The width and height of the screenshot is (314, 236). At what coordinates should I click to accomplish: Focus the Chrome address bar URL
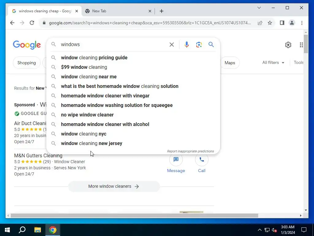pyautogui.click(x=150, y=23)
